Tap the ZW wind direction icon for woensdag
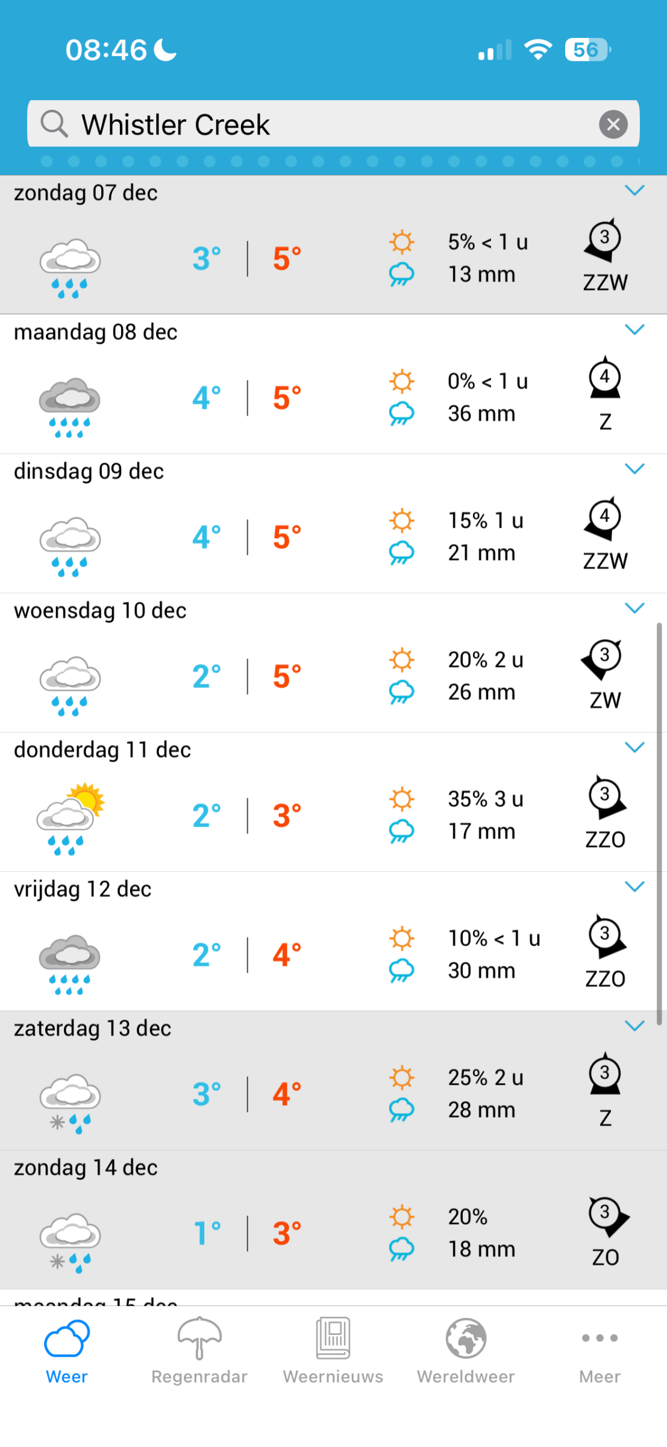Screen dimensions: 667x1447 (x=603, y=658)
